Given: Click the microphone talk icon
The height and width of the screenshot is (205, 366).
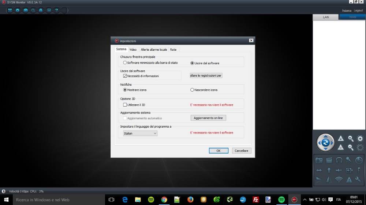Looking at the screenshot, I should [349, 160].
